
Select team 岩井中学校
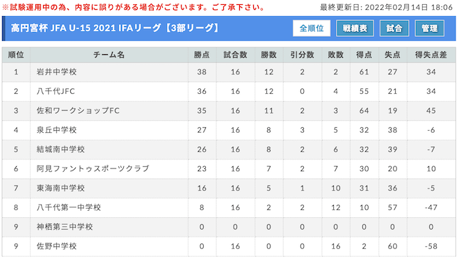tap(56, 72)
